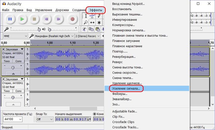Image resolution: width=215 pixels, height=130 pixels.
Task: Click the microphone icon beside device dropdown
Action: point(31,36)
